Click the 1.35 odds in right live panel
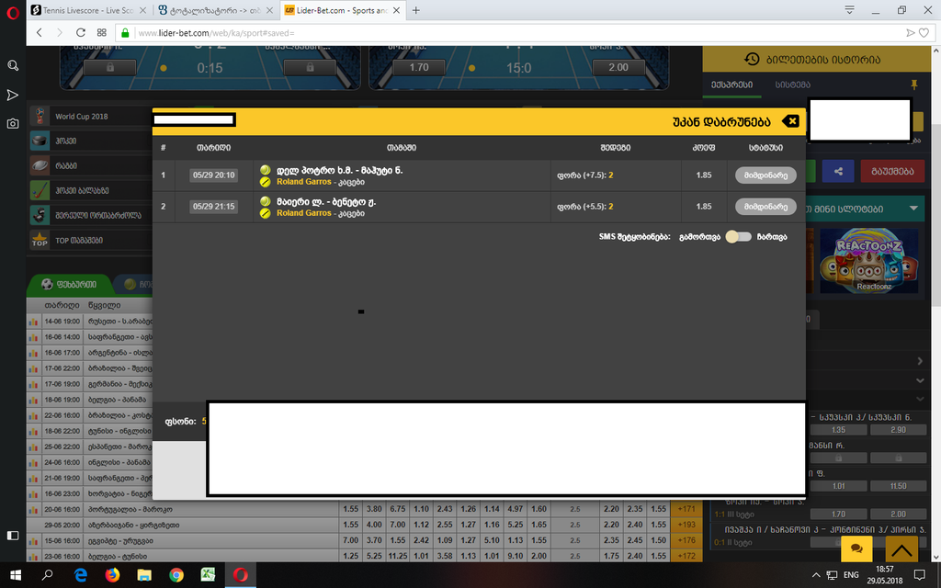941x588 pixels. point(838,430)
